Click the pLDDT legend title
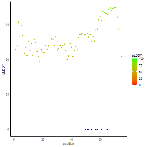The width and height of the screenshot is (147, 147). pyautogui.click(x=137, y=56)
